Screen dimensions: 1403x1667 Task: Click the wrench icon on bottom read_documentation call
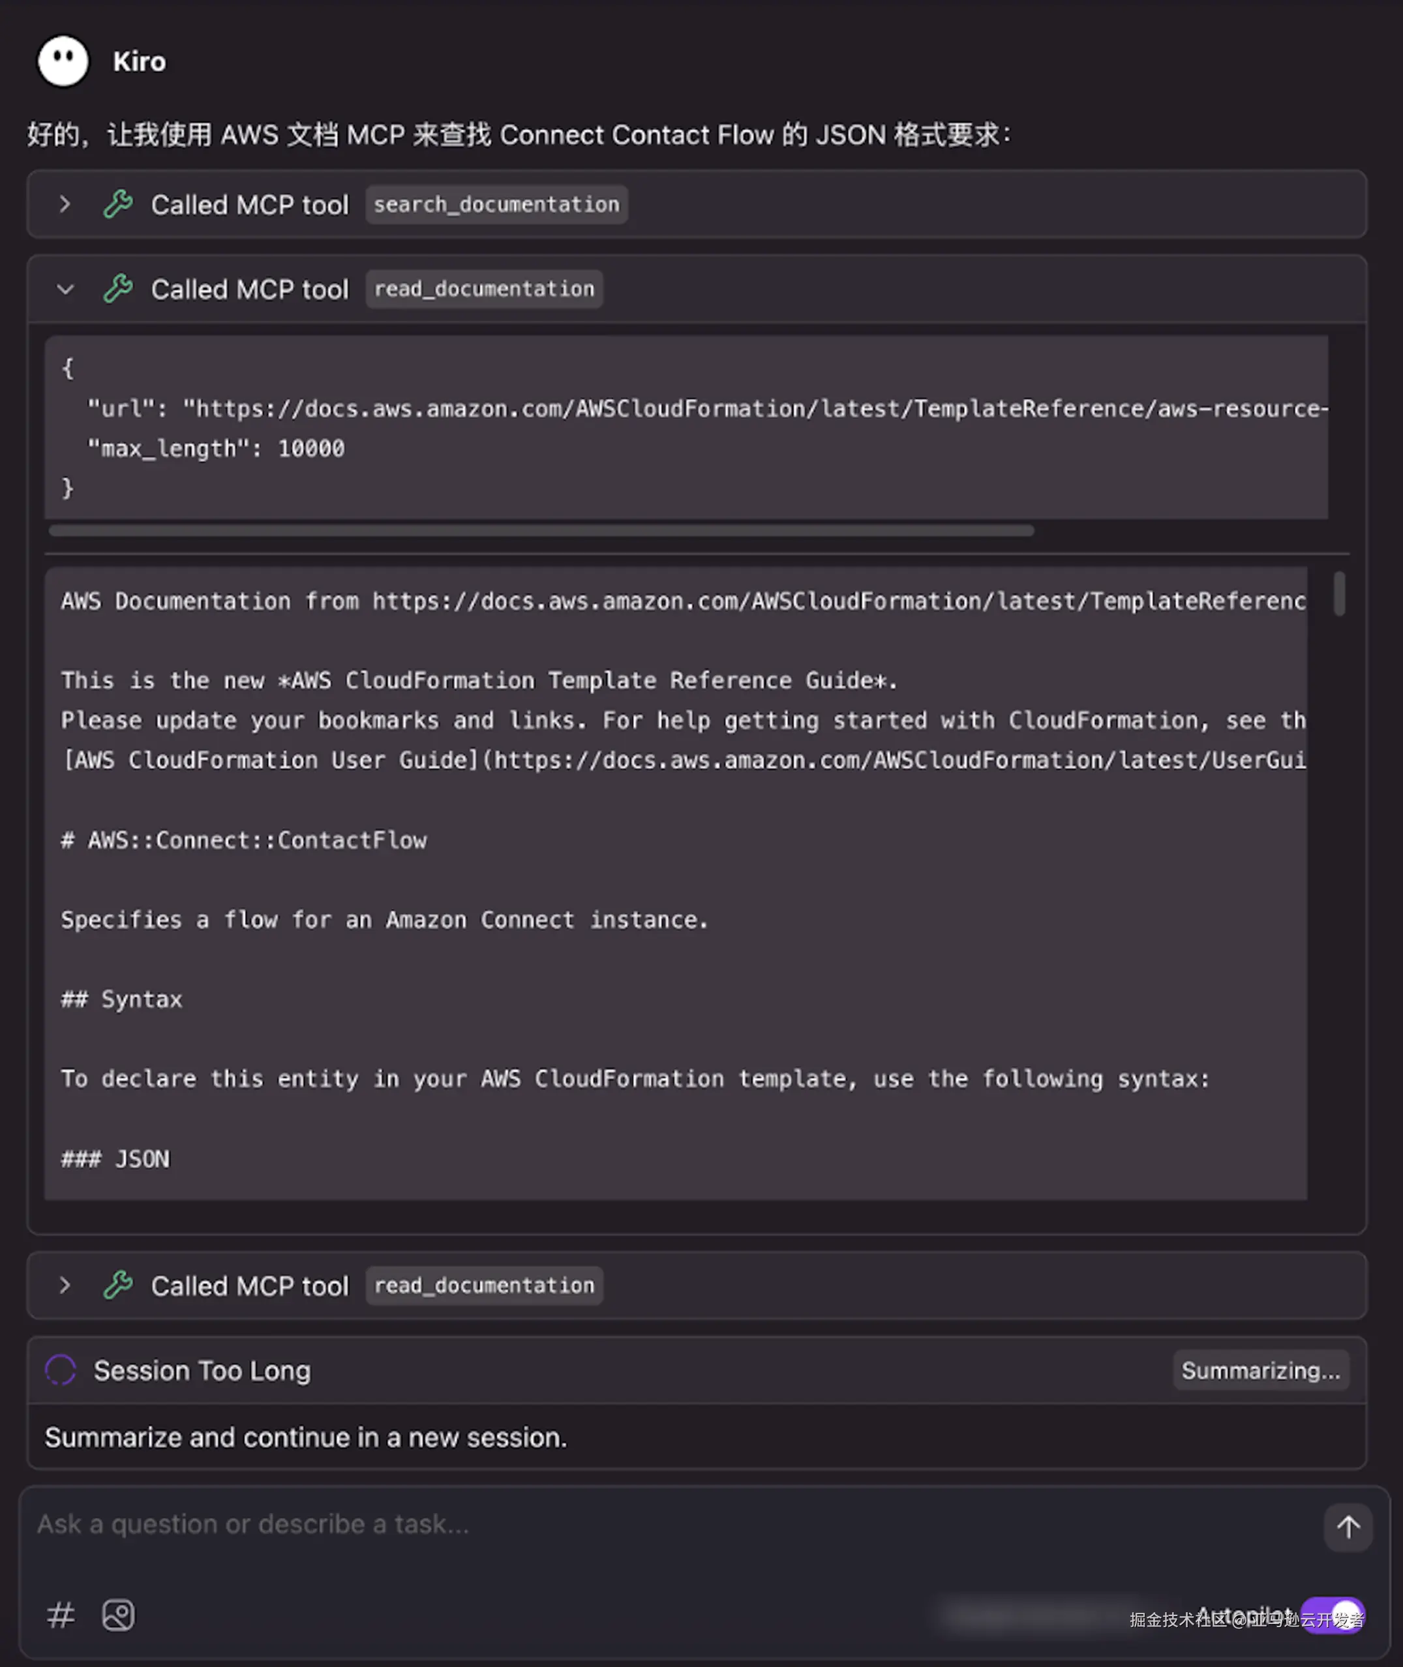tap(117, 1285)
